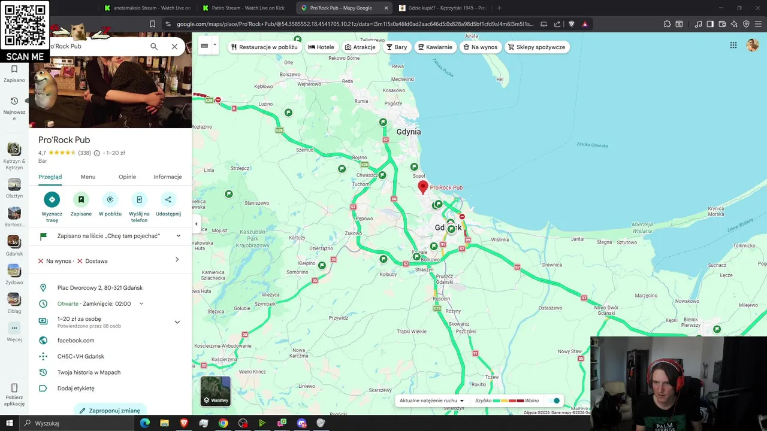This screenshot has height=431, width=767.
Task: Open Microsoft Edge from the taskbar
Action: point(145,423)
